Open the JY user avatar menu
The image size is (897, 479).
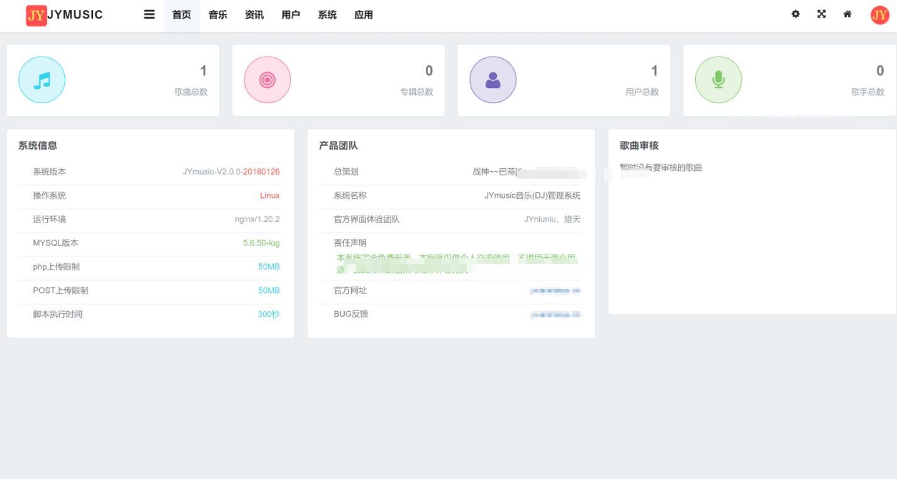[879, 15]
